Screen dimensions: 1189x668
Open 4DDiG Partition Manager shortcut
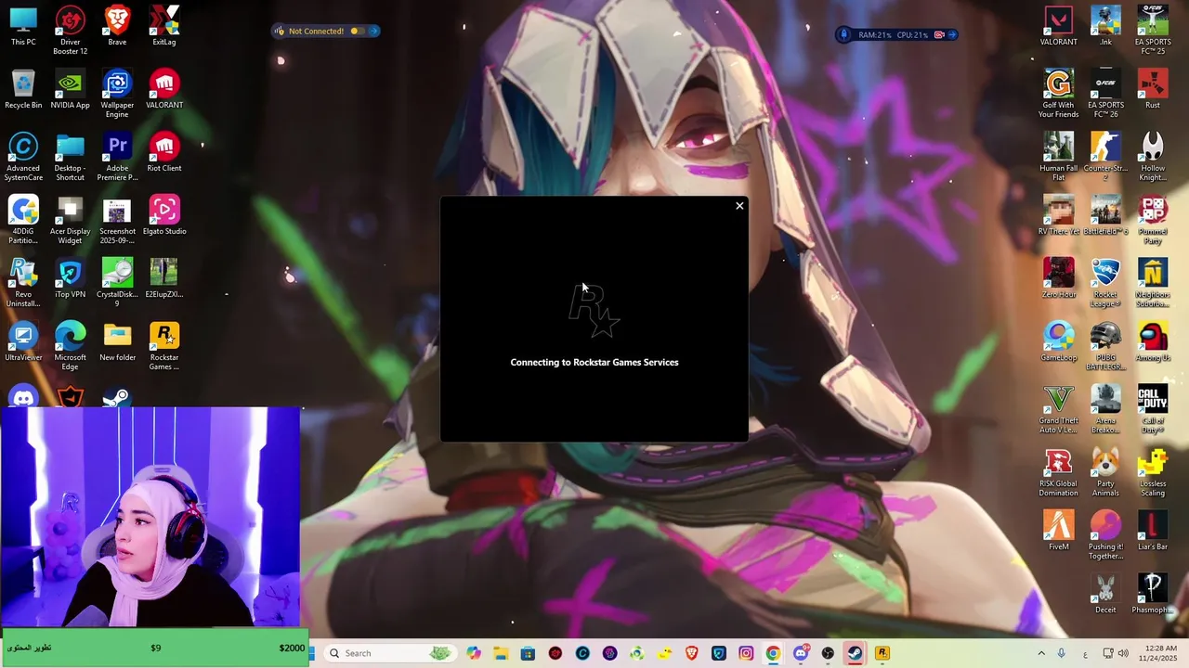23,220
